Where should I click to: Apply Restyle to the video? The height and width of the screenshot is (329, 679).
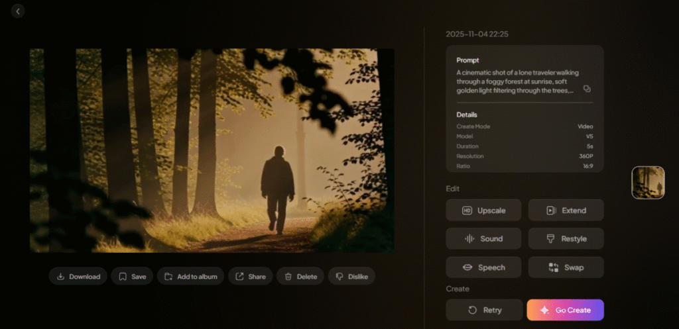[566, 239]
